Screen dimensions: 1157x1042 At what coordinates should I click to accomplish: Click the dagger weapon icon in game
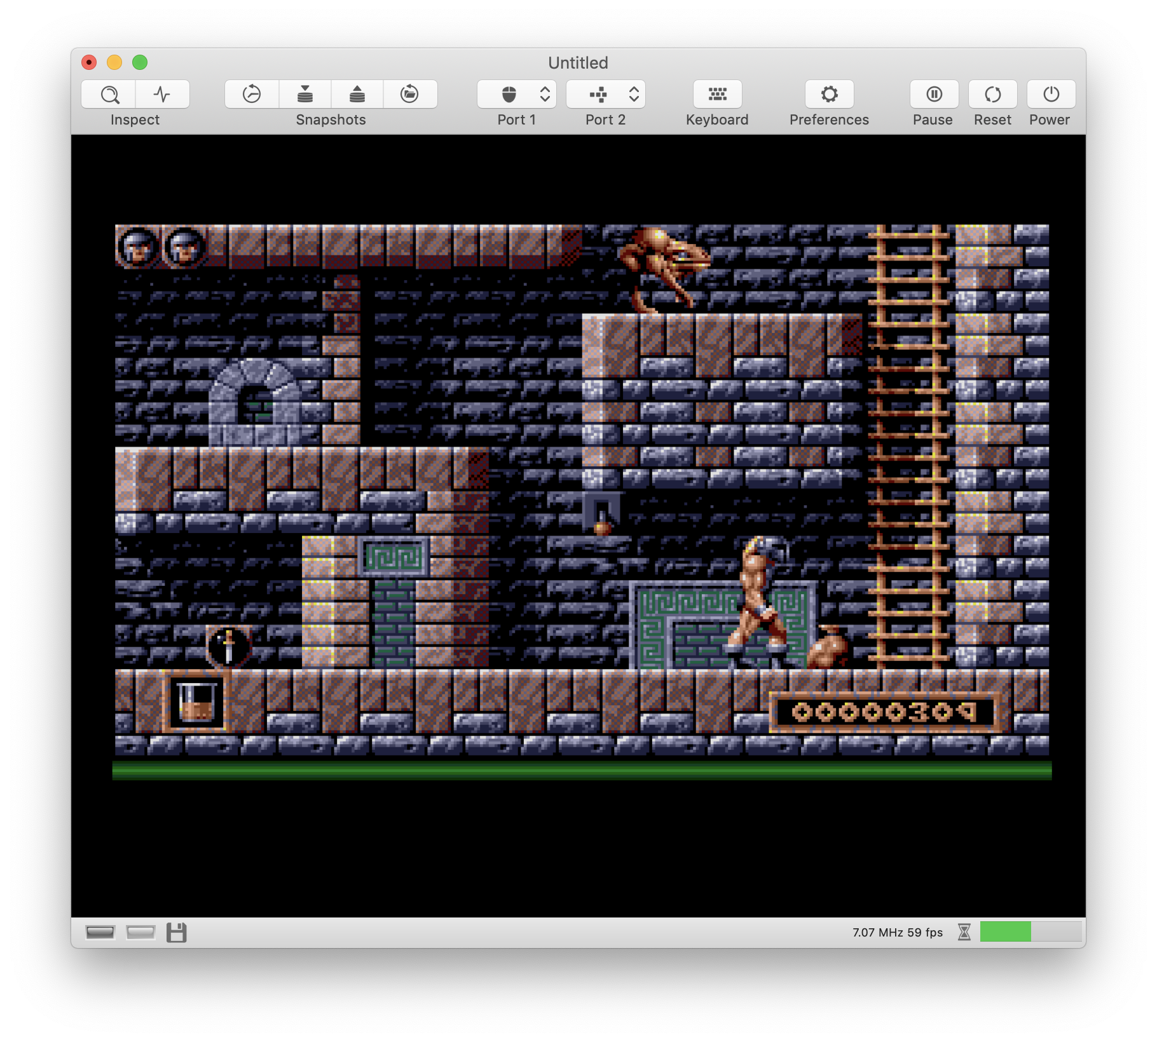[228, 646]
